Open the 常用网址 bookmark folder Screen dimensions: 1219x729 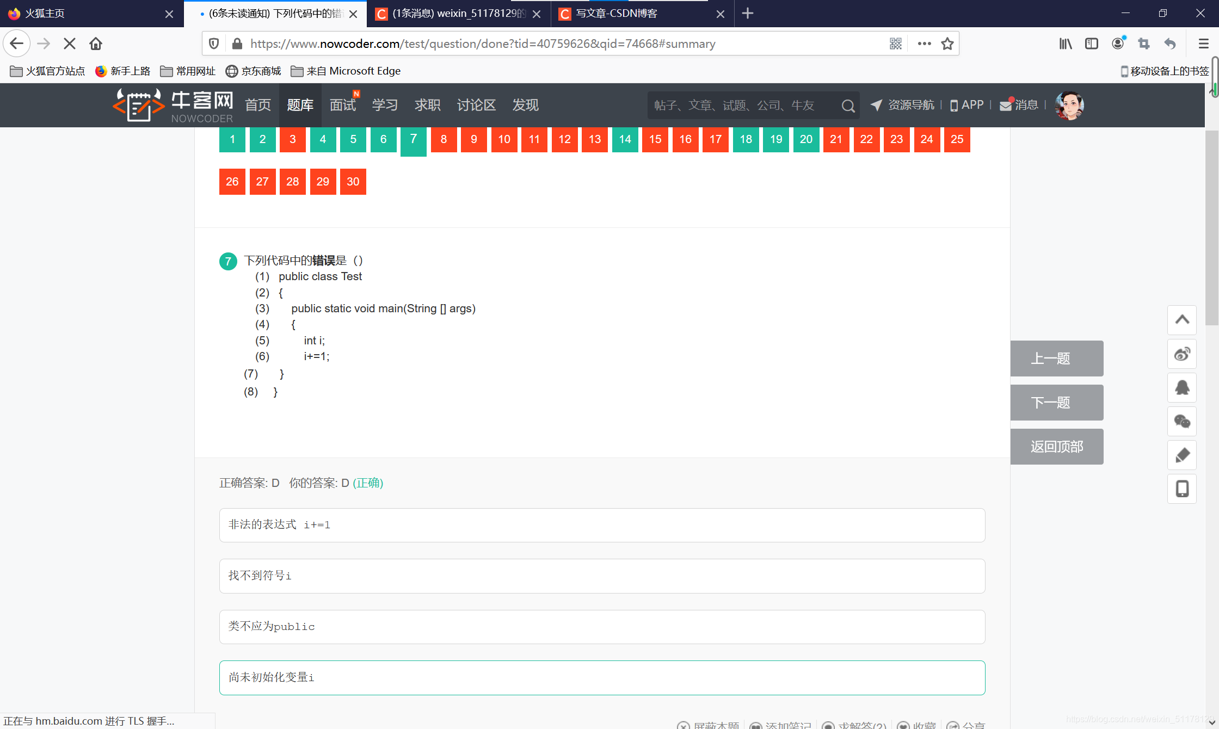[188, 71]
